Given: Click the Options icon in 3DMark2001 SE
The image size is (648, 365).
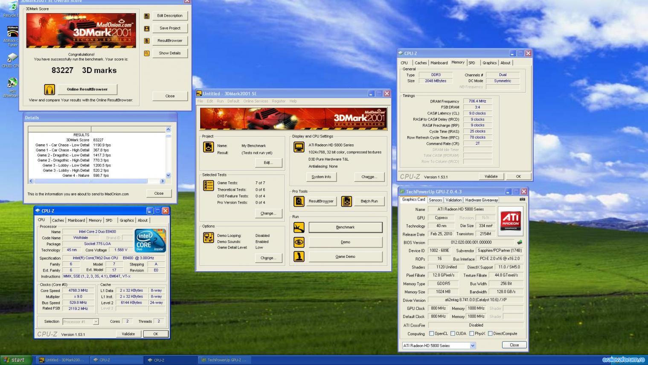Looking at the screenshot, I should pyautogui.click(x=208, y=237).
